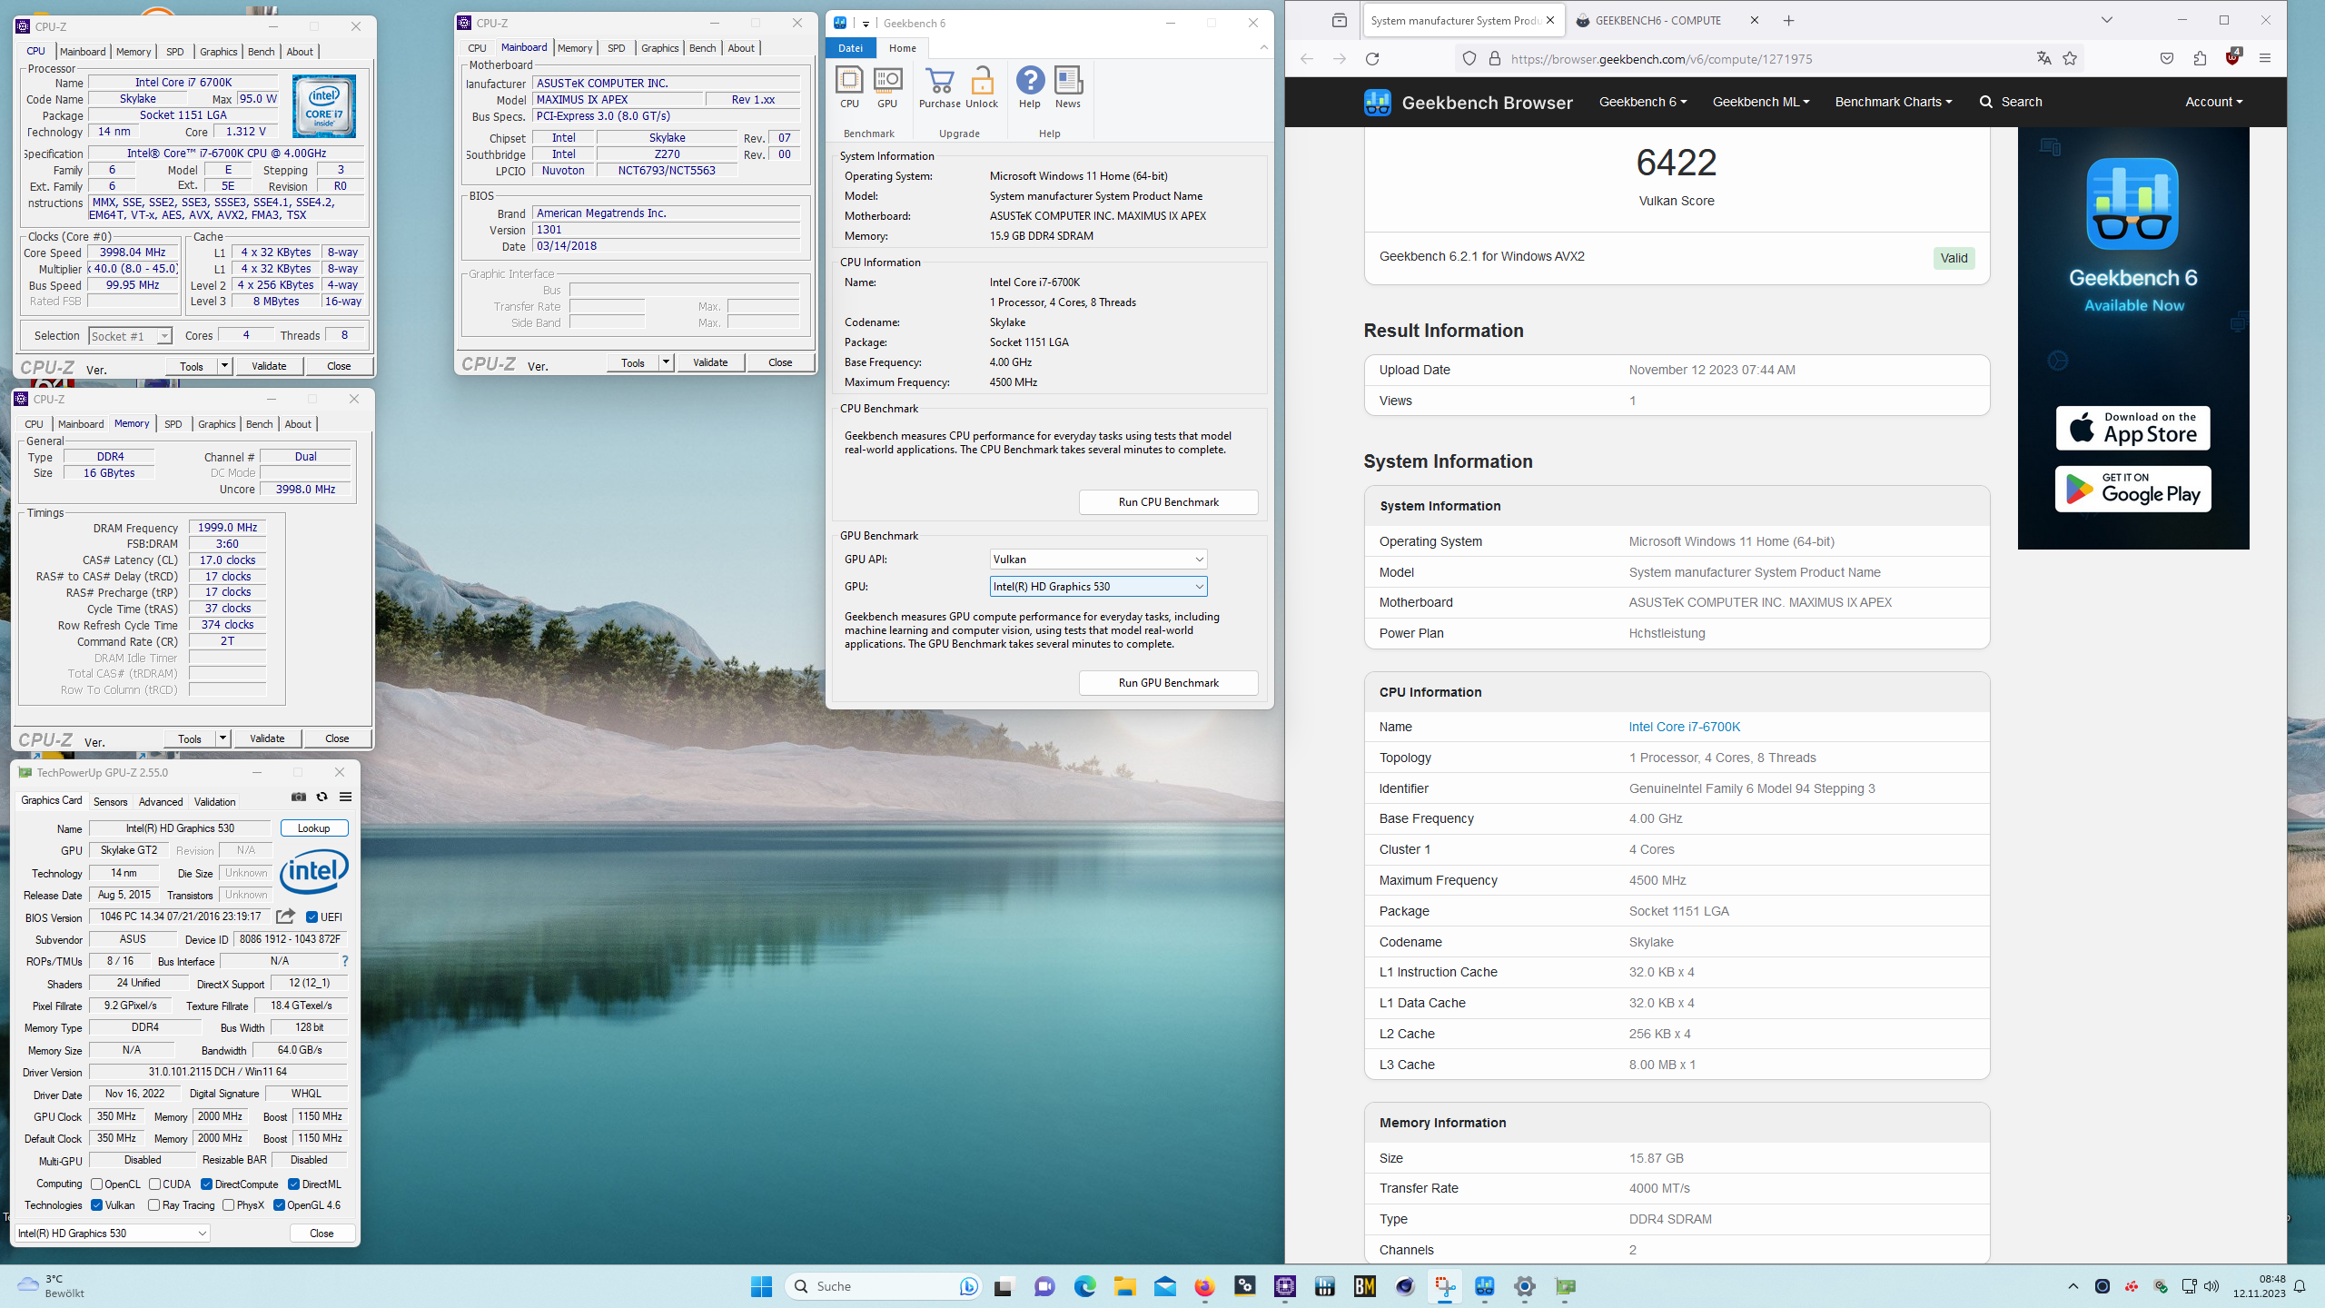
Task: Open the Snipping Tool taskbar icon
Action: (x=1444, y=1286)
